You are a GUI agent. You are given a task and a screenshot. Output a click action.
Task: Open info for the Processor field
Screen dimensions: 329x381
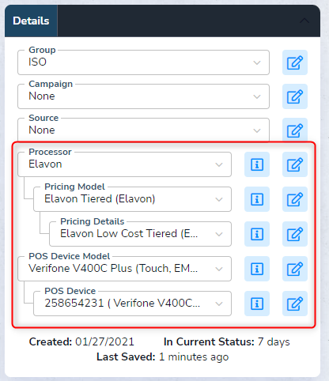pyautogui.click(x=257, y=164)
